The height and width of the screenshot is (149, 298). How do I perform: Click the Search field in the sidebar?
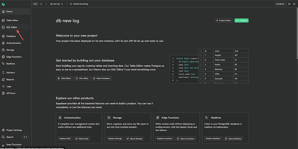tap(10, 137)
